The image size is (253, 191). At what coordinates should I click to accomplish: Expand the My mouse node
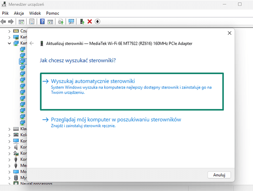tap(9, 178)
